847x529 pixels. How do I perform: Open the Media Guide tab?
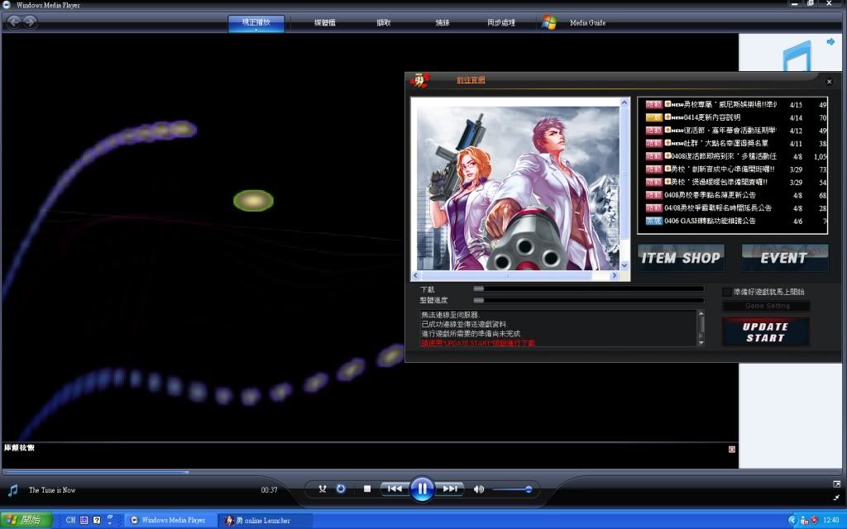587,23
